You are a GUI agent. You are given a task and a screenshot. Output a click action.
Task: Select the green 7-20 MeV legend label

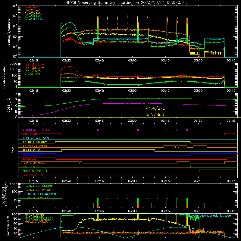(x=33, y=74)
